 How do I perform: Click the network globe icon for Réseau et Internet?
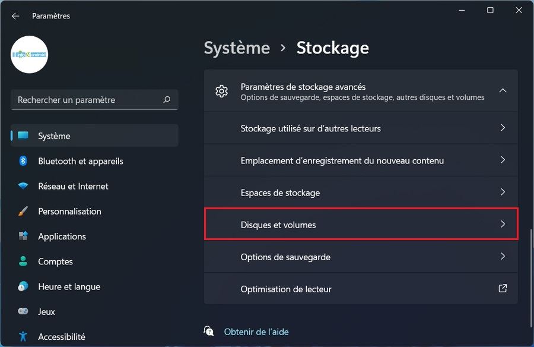(x=24, y=186)
